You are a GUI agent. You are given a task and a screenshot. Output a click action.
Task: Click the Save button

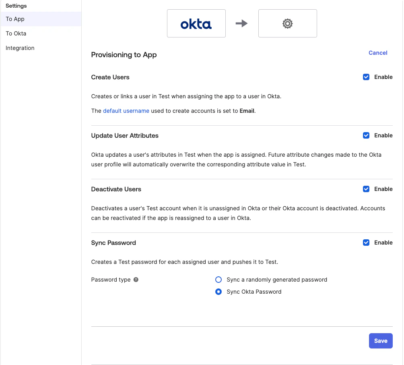pyautogui.click(x=380, y=340)
